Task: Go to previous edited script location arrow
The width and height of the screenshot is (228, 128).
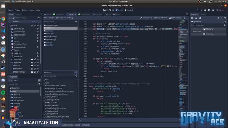Action: [184, 18]
